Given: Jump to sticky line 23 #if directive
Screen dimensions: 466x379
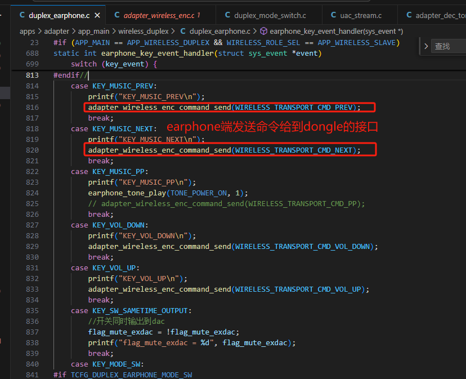Looking at the screenshot, I should point(227,43).
